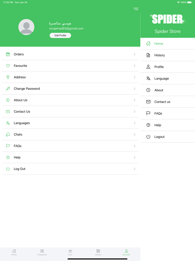Expand the Log Out row chevron
This screenshot has height=261, width=195.
[x=135, y=169]
